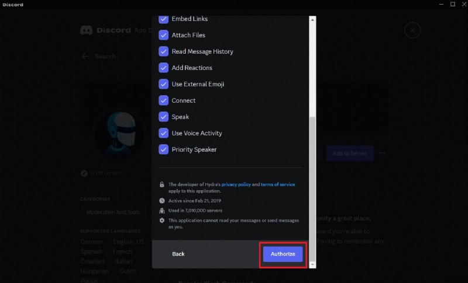The width and height of the screenshot is (468, 283).
Task: Click the English, US language entry
Action: pyautogui.click(x=128, y=242)
